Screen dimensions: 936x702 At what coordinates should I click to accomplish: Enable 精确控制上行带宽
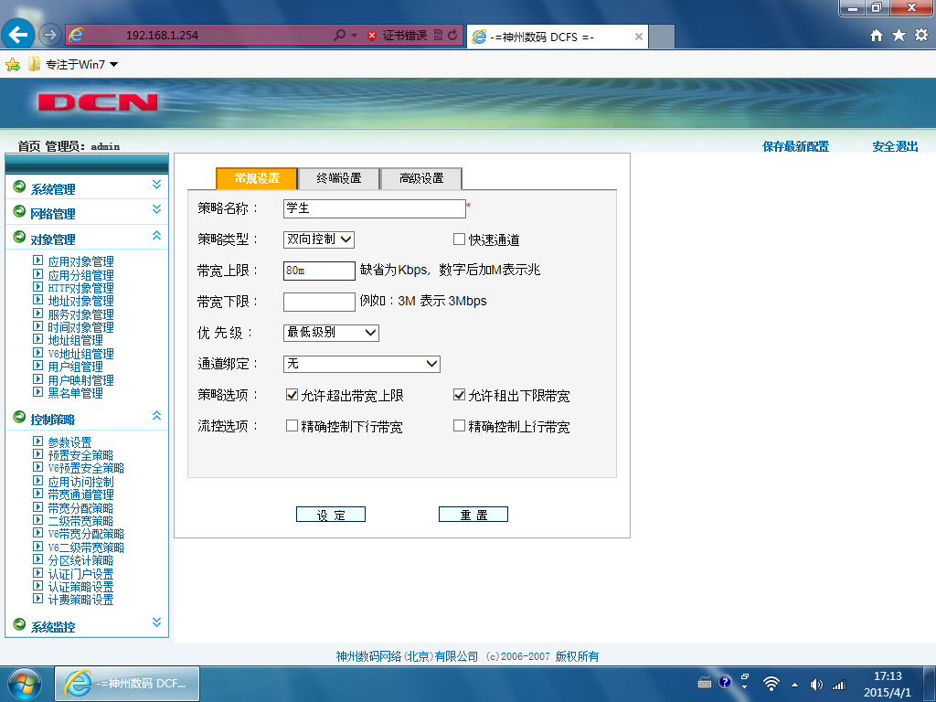[459, 426]
